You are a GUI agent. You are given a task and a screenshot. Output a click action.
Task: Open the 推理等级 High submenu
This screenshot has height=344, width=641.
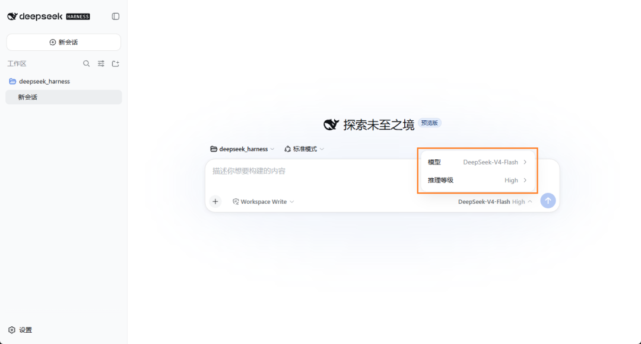click(x=477, y=180)
